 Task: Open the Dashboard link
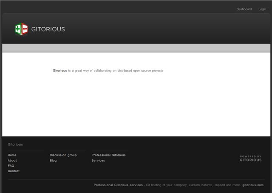click(244, 9)
